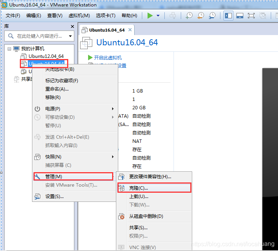Click the green Power On toolbar button
Viewport: 278px width, 251px height.
click(x=150, y=16)
